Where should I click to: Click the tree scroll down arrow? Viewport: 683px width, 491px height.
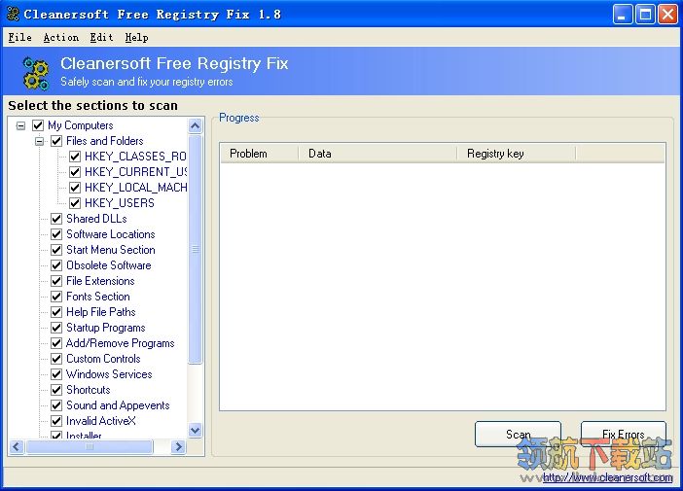[x=196, y=431]
